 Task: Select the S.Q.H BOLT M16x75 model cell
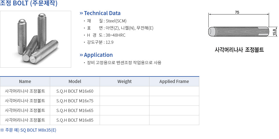[x=75, y=101]
